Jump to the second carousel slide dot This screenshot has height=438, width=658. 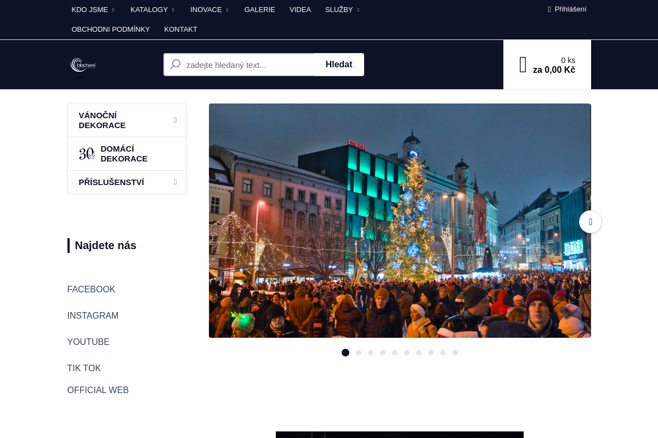pos(359,353)
